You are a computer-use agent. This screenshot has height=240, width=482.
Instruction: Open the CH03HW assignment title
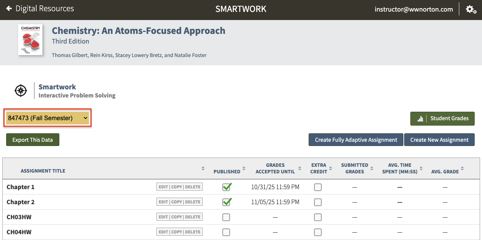(19, 217)
